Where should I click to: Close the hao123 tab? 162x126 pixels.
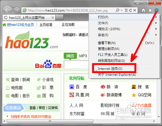coord(53,18)
